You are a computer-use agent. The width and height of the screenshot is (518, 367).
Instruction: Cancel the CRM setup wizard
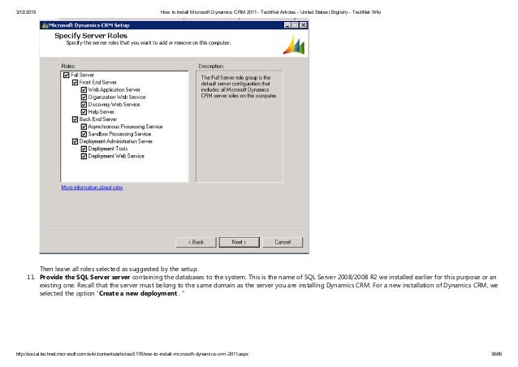(283, 242)
